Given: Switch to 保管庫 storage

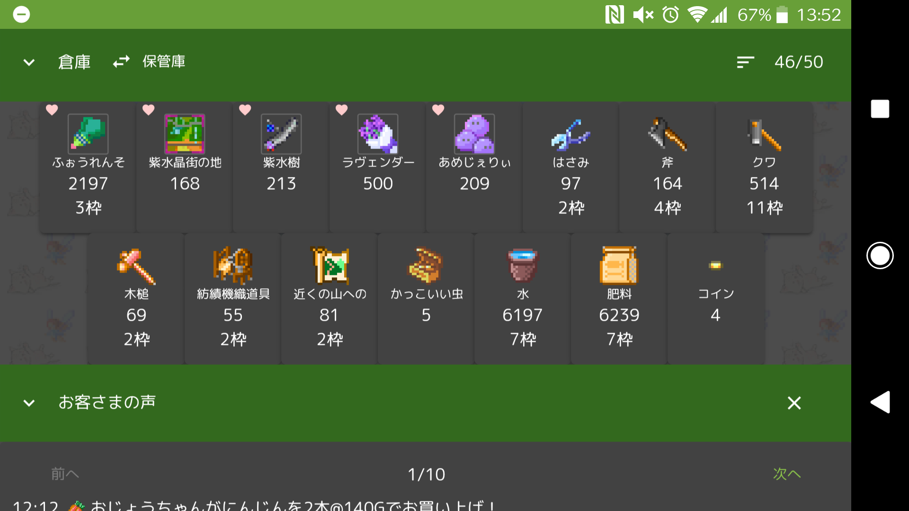Looking at the screenshot, I should 164,62.
